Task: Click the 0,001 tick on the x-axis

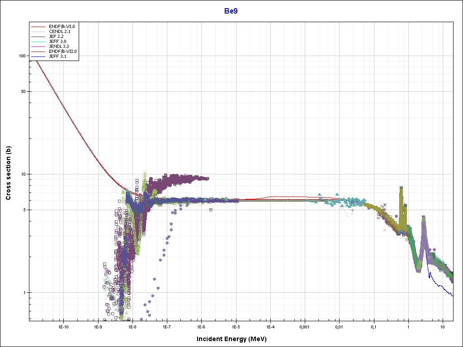Action: (x=304, y=327)
